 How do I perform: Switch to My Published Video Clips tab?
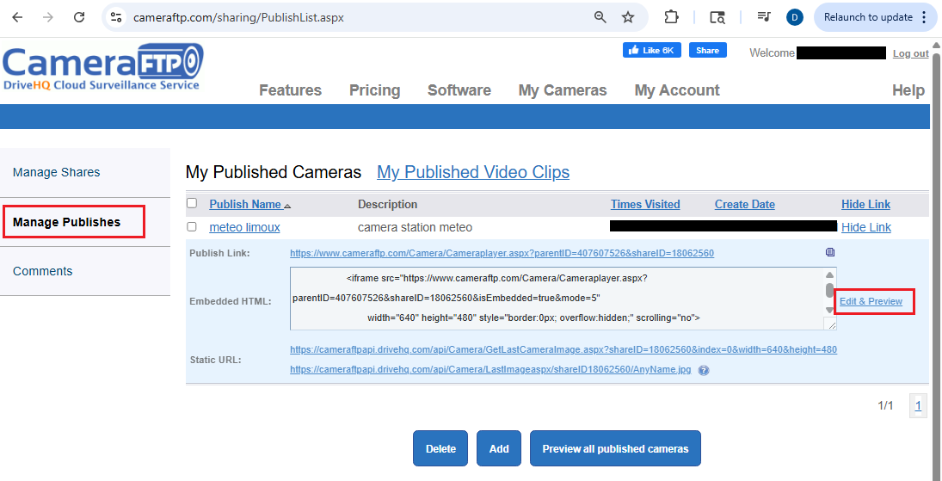pos(472,173)
